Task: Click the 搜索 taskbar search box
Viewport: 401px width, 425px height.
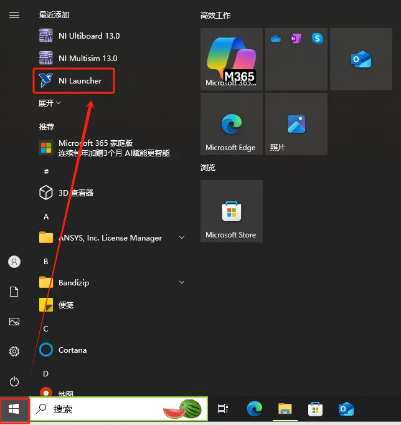Action: pyautogui.click(x=118, y=409)
